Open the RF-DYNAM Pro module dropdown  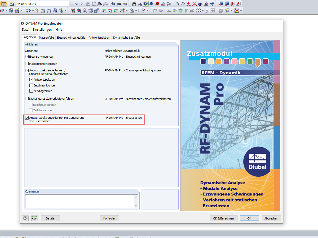(x=71, y=3)
